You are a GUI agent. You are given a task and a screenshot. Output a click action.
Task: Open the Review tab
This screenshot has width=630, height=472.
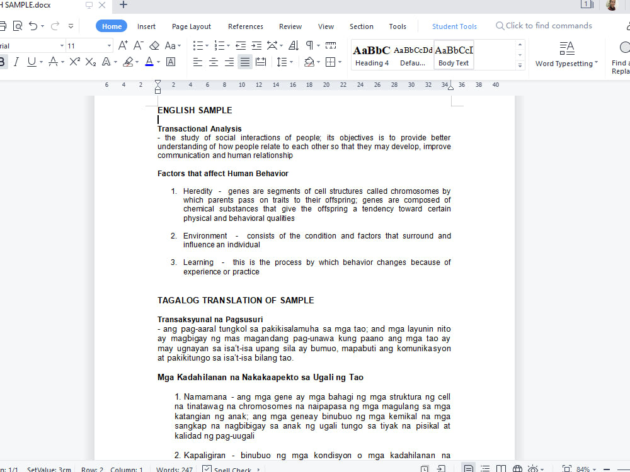point(290,26)
